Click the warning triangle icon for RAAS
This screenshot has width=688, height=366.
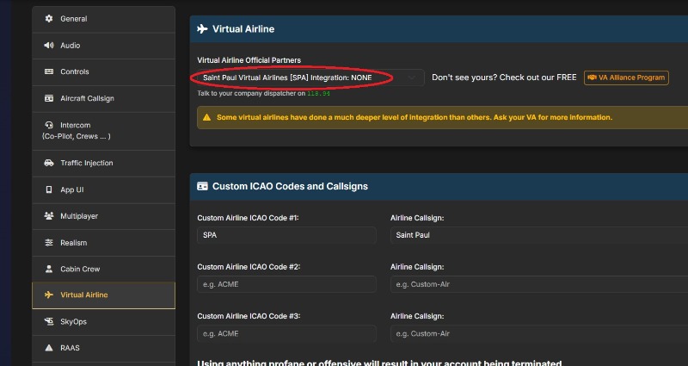[x=49, y=349]
